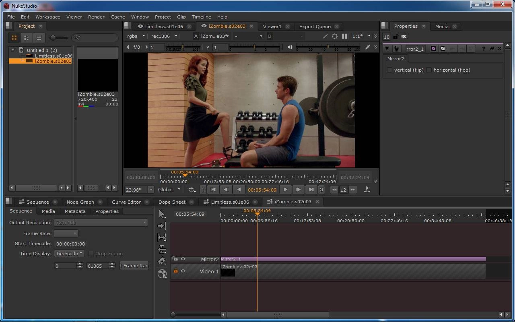Switch Project bin to list view
Screen dimensions: 515x322
(x=39, y=37)
